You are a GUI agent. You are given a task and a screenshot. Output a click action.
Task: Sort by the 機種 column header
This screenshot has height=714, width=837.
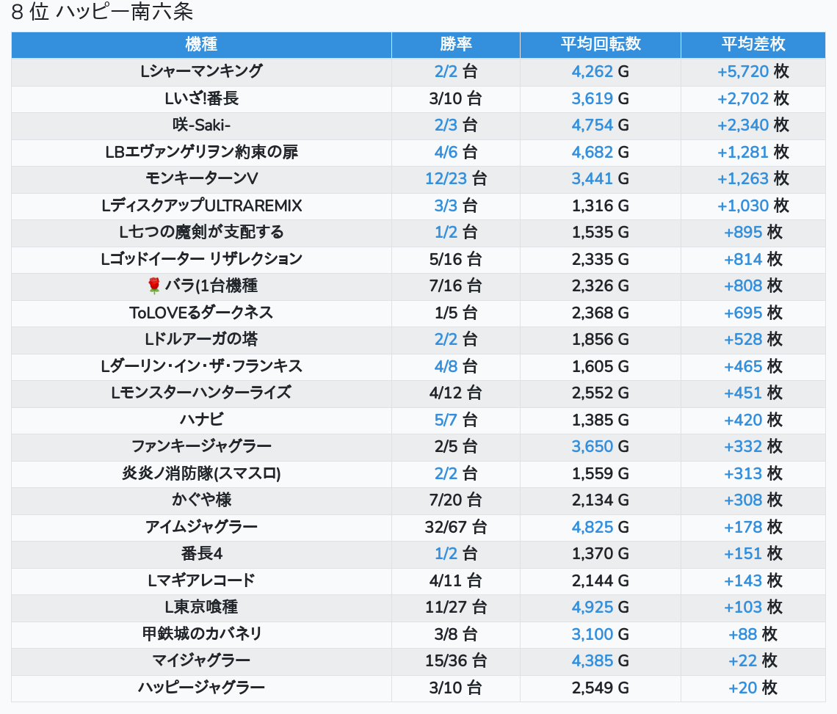201,44
